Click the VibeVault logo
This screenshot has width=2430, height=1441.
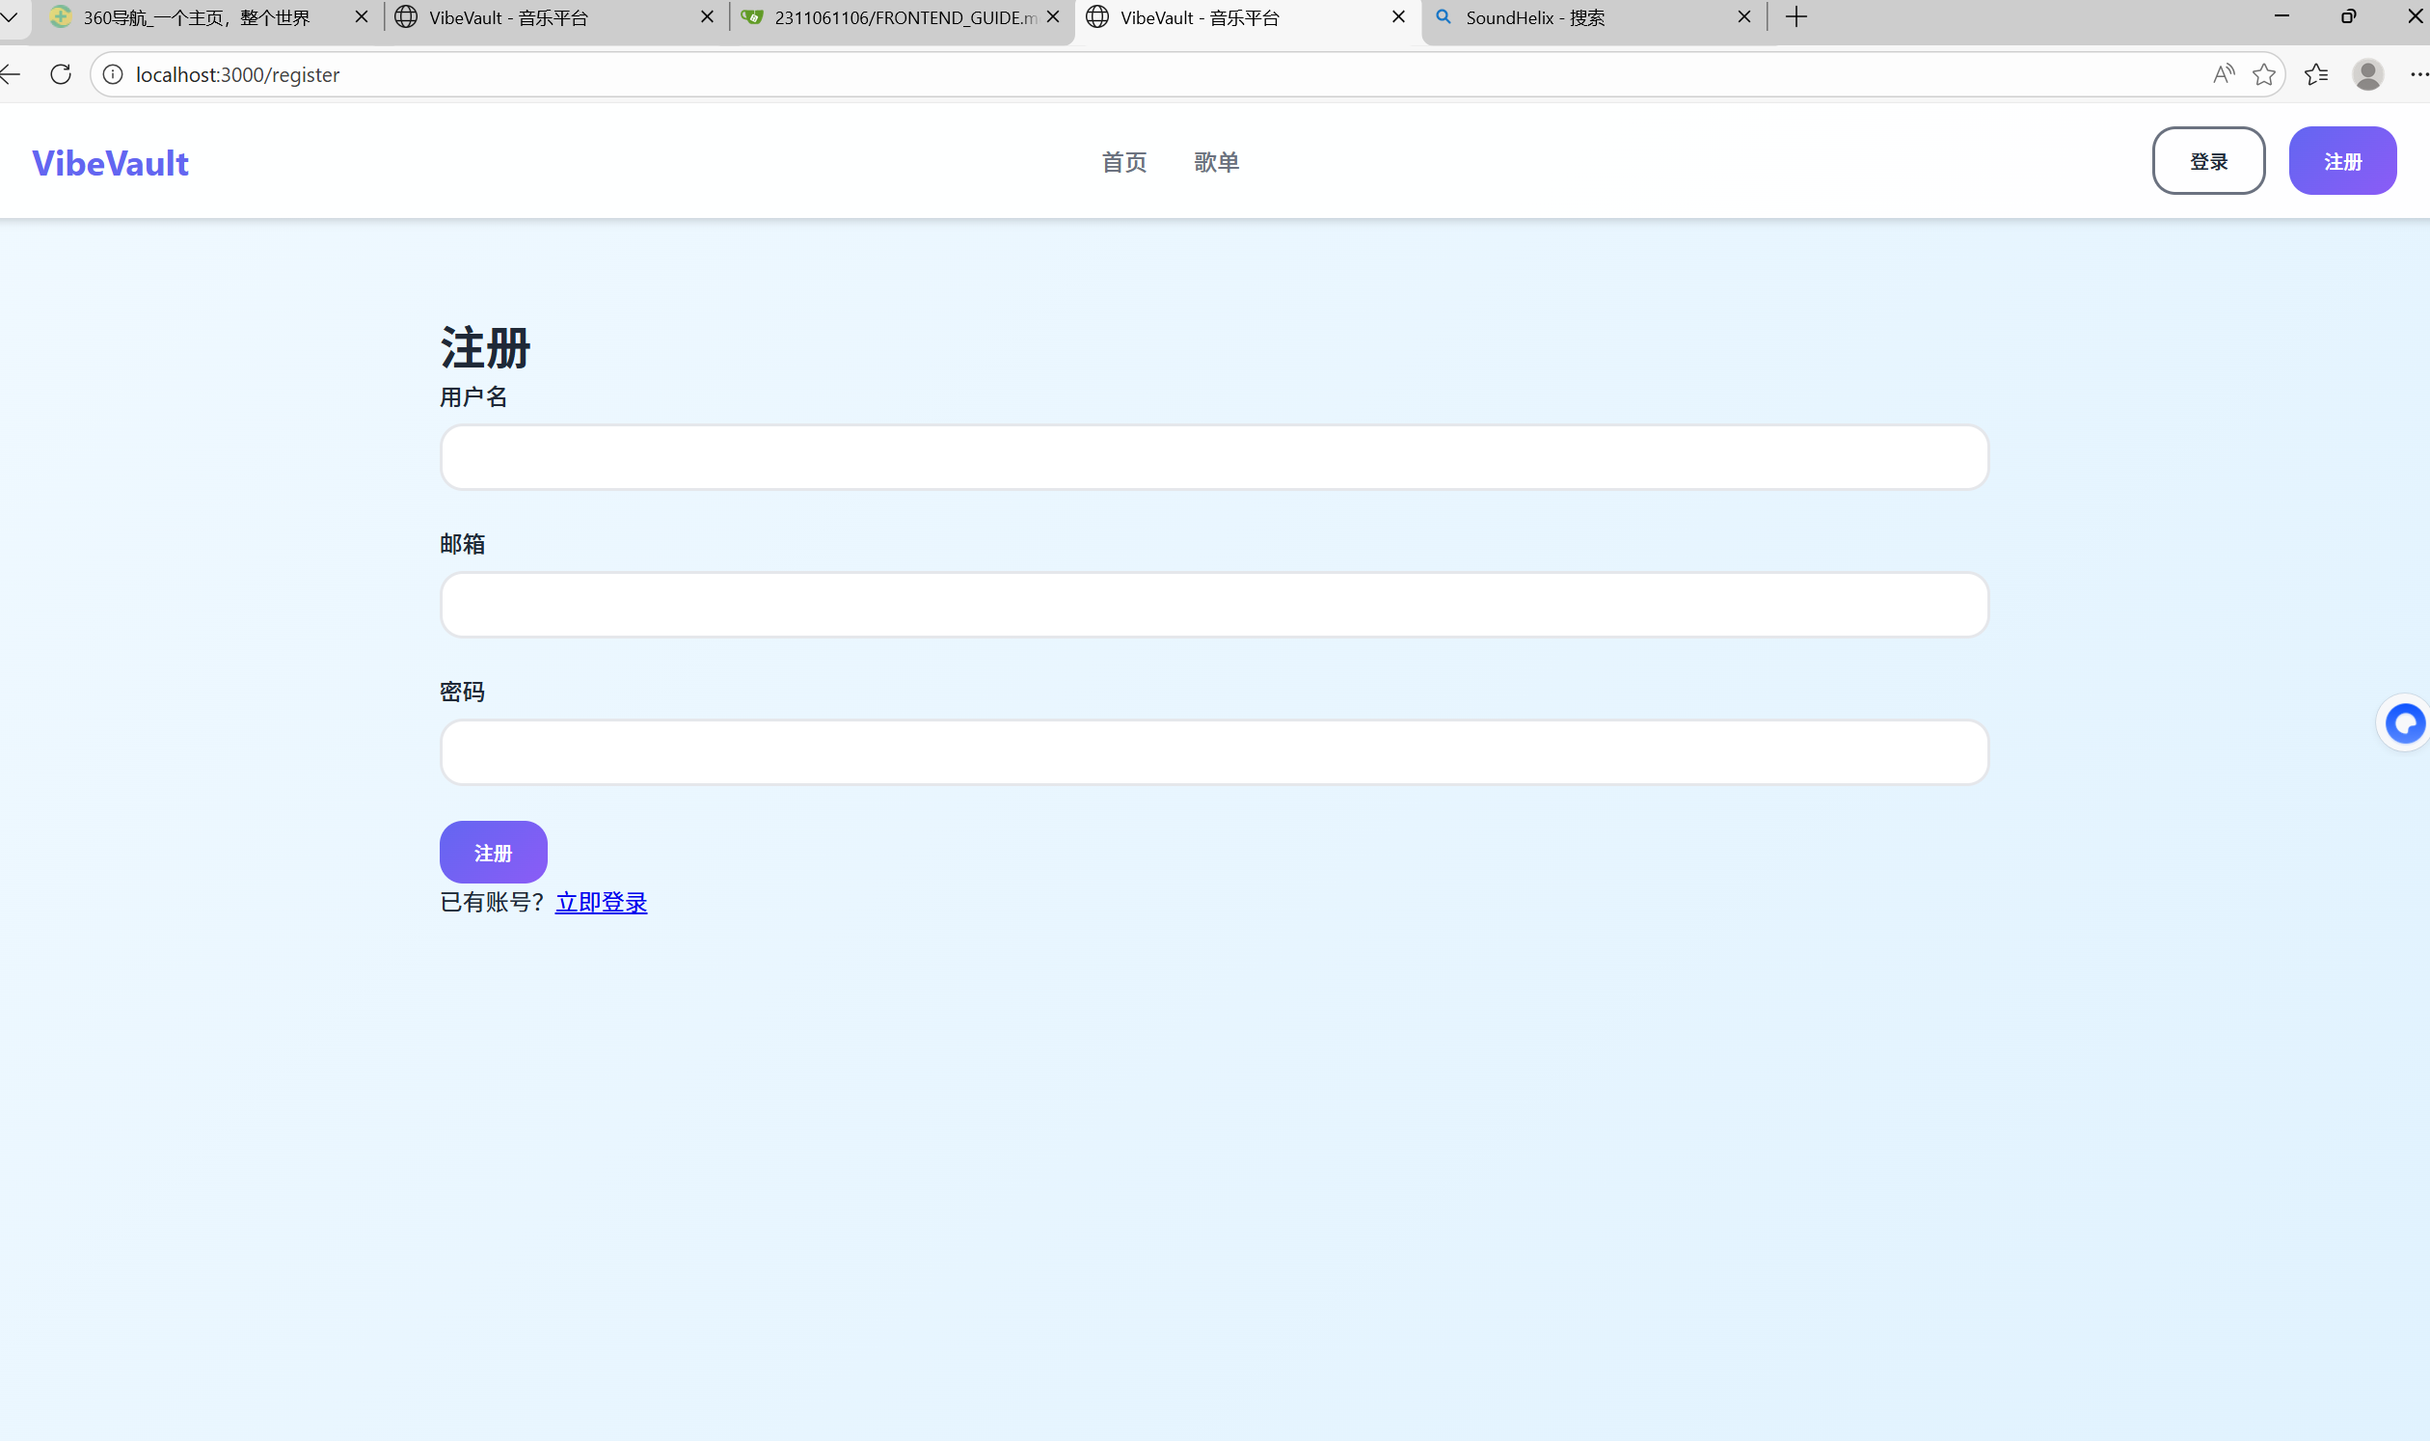point(111,163)
